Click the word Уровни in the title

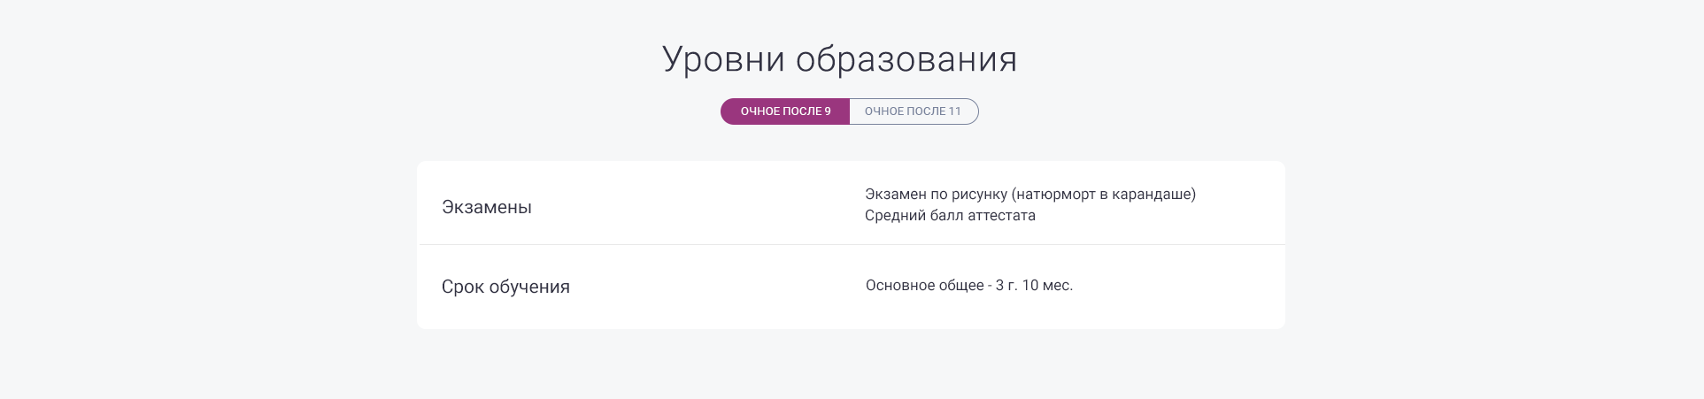click(x=723, y=59)
